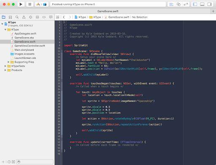Stop the running task
216x165 pixels.
[30, 4]
